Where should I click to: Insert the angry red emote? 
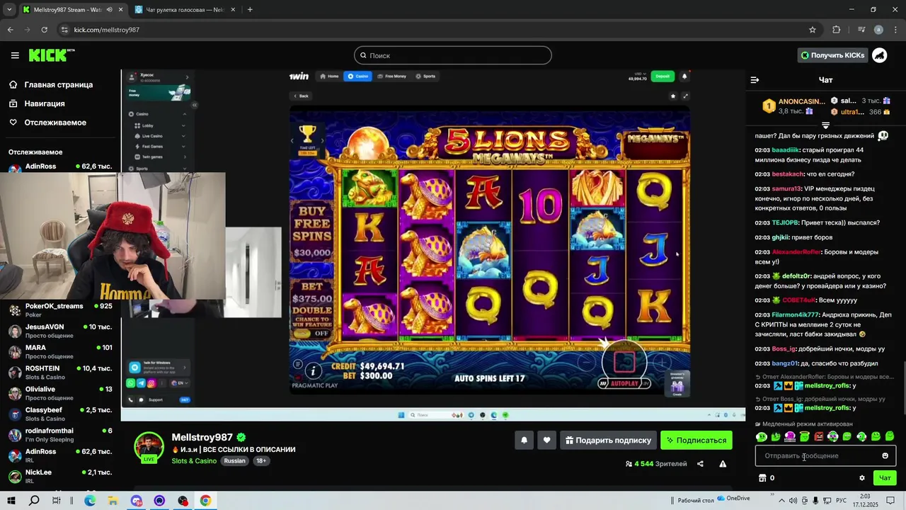pyautogui.click(x=819, y=436)
